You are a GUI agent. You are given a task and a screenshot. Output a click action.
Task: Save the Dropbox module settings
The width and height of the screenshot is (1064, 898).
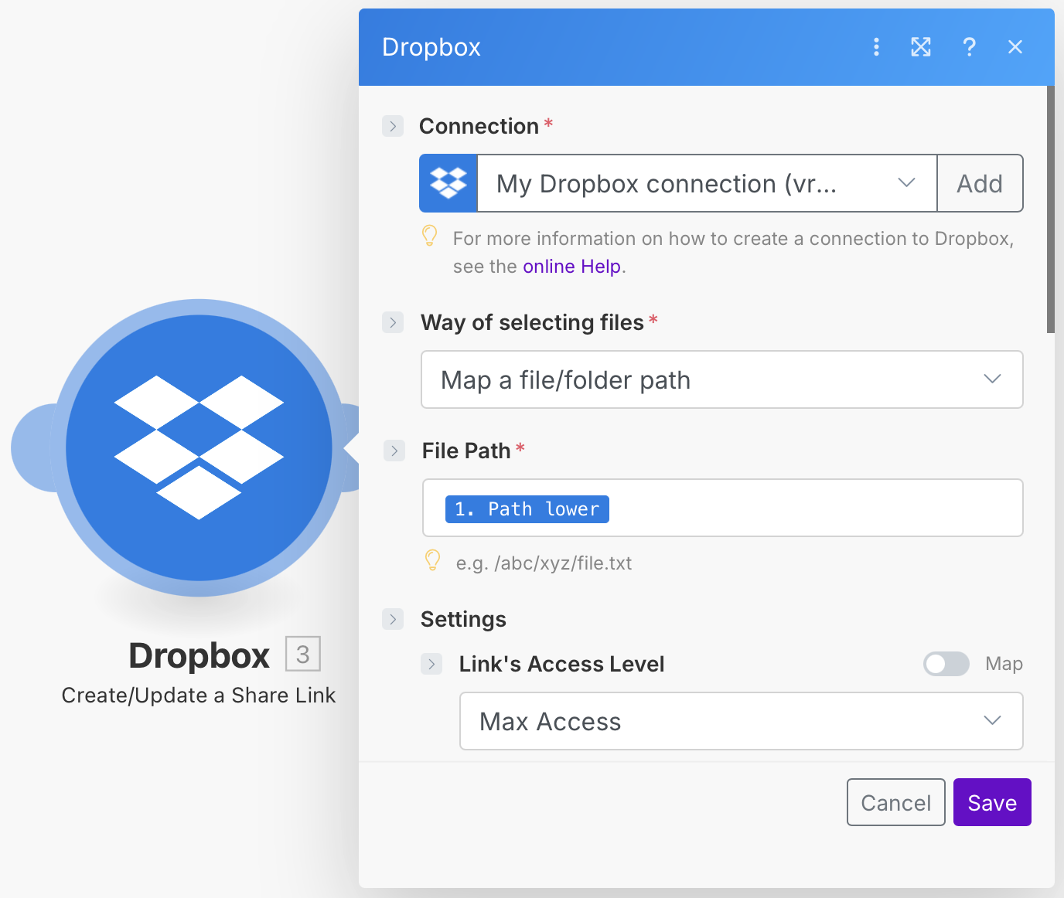pos(992,802)
